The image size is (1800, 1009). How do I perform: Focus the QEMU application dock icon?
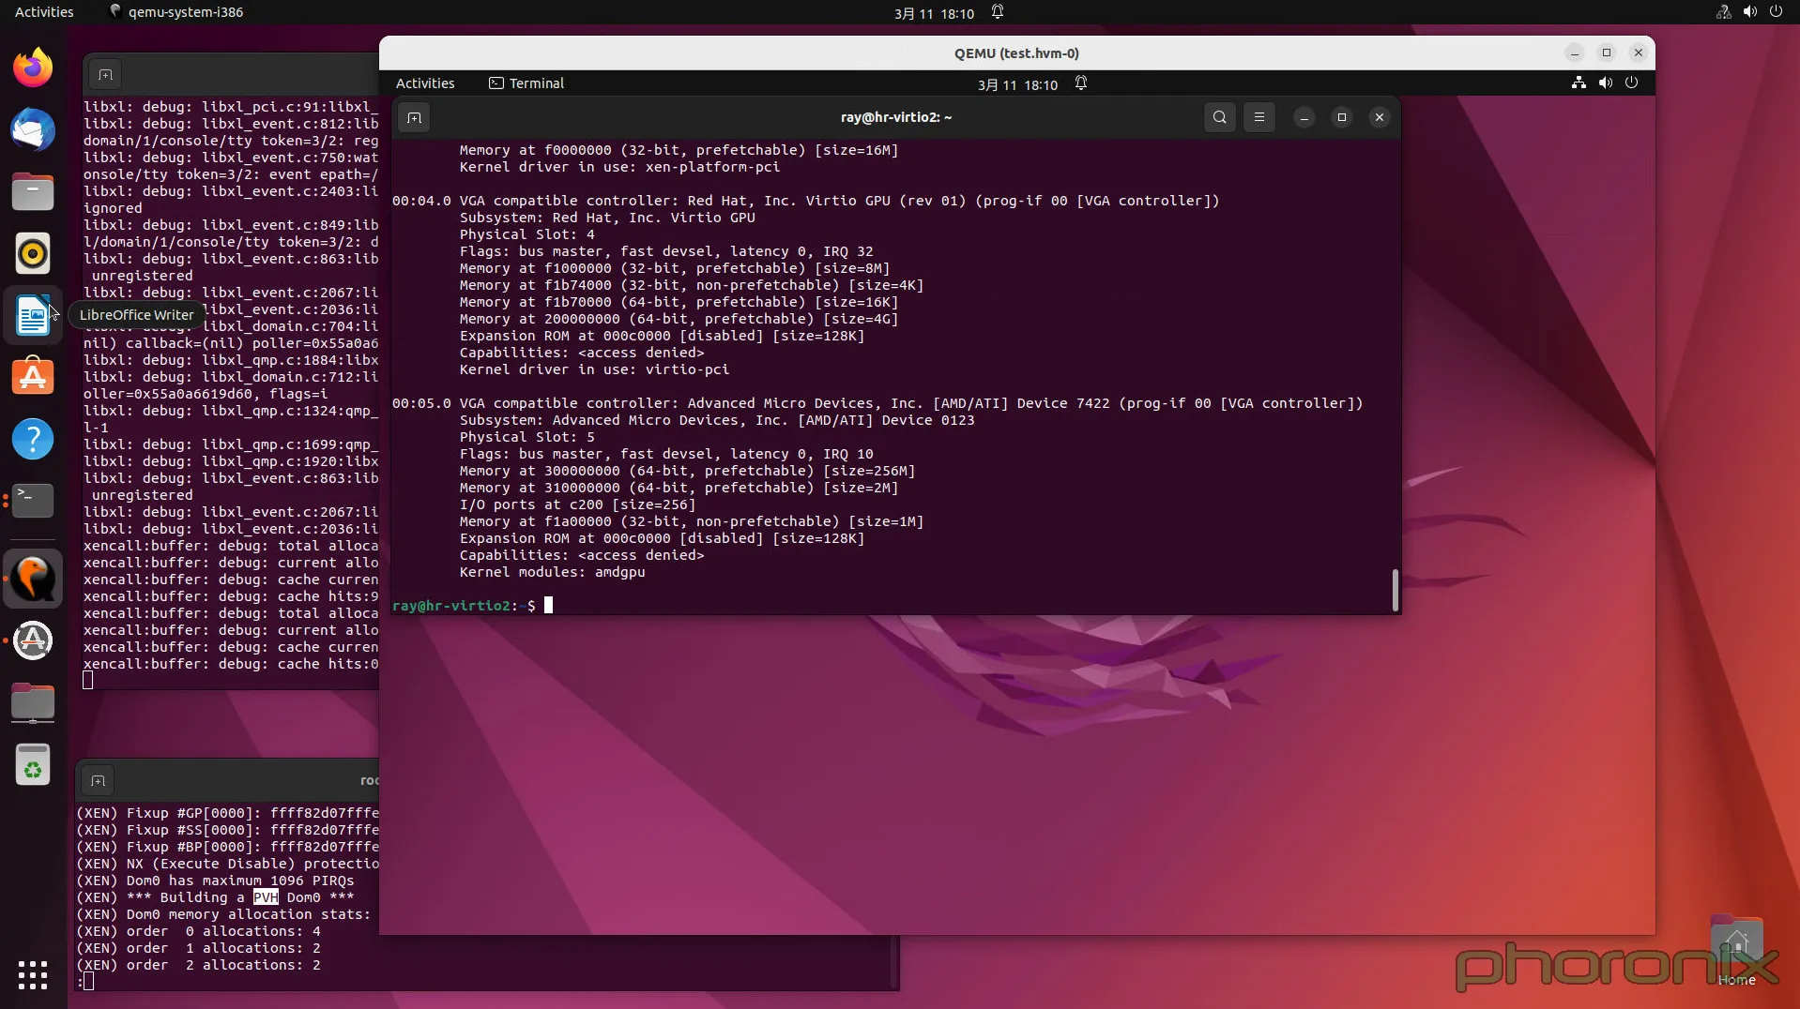tap(33, 579)
